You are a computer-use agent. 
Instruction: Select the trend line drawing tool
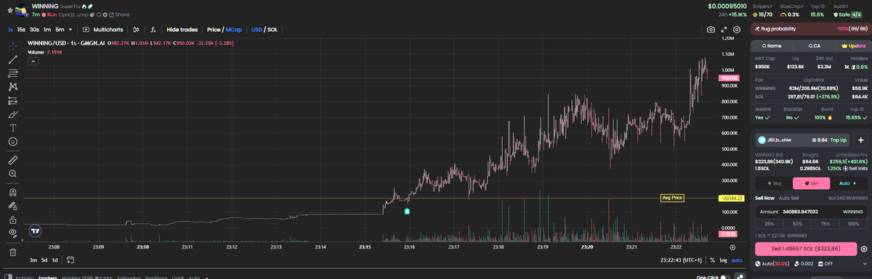pyautogui.click(x=12, y=59)
